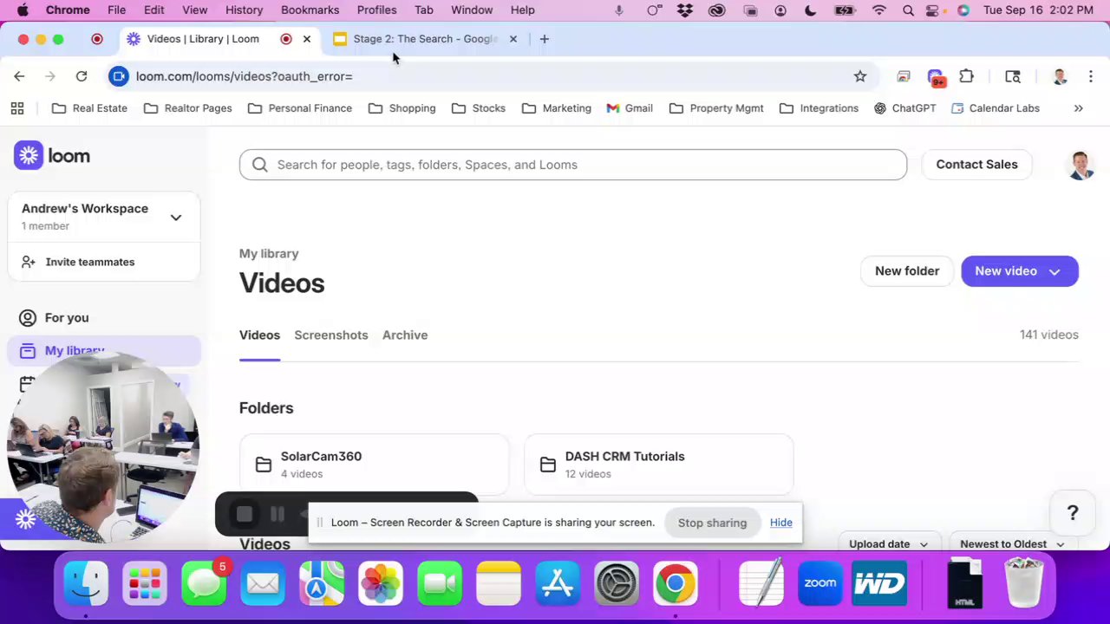The image size is (1110, 624).
Task: Open Chrome profile avatar in toolbar
Action: coord(1060,76)
